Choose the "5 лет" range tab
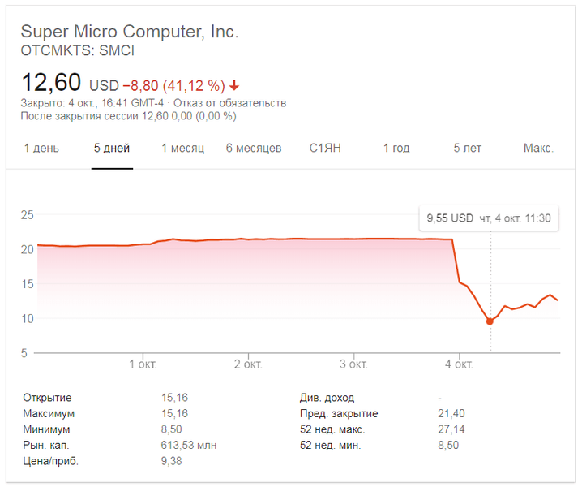 (468, 149)
